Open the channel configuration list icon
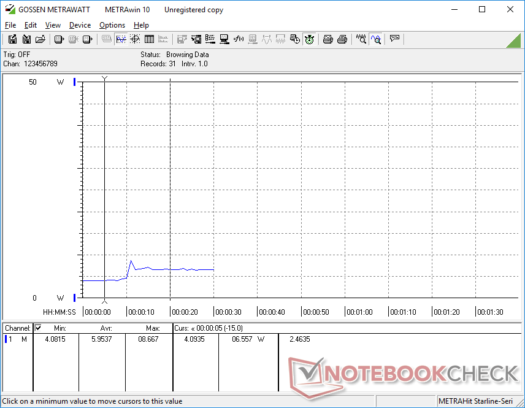 pyautogui.click(x=210, y=39)
